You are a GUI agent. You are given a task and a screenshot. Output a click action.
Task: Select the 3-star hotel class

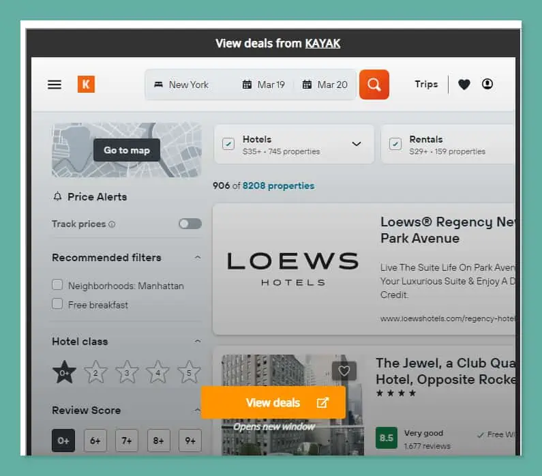(127, 372)
